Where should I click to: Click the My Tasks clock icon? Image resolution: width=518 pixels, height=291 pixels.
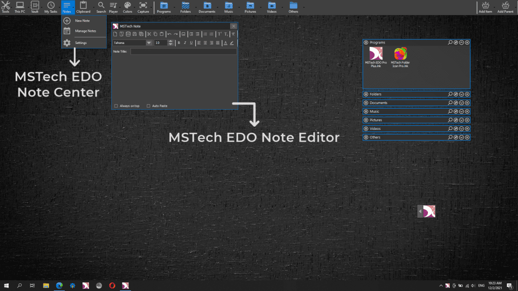point(50,6)
